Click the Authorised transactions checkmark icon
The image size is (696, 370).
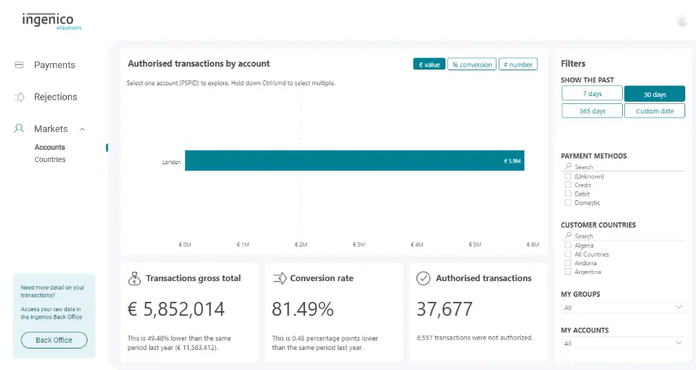coord(423,278)
